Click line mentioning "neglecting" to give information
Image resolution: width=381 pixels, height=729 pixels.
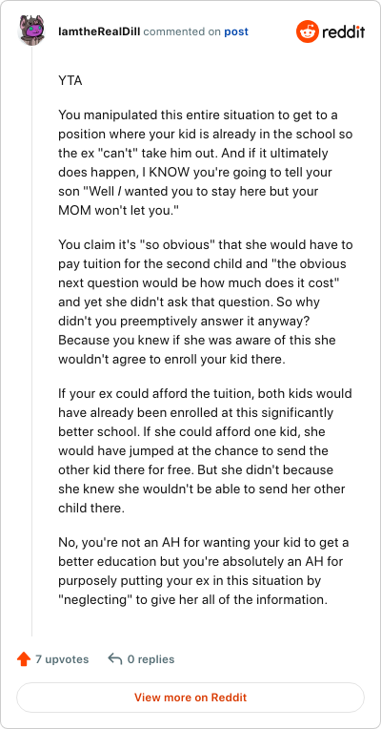pyautogui.click(x=193, y=600)
